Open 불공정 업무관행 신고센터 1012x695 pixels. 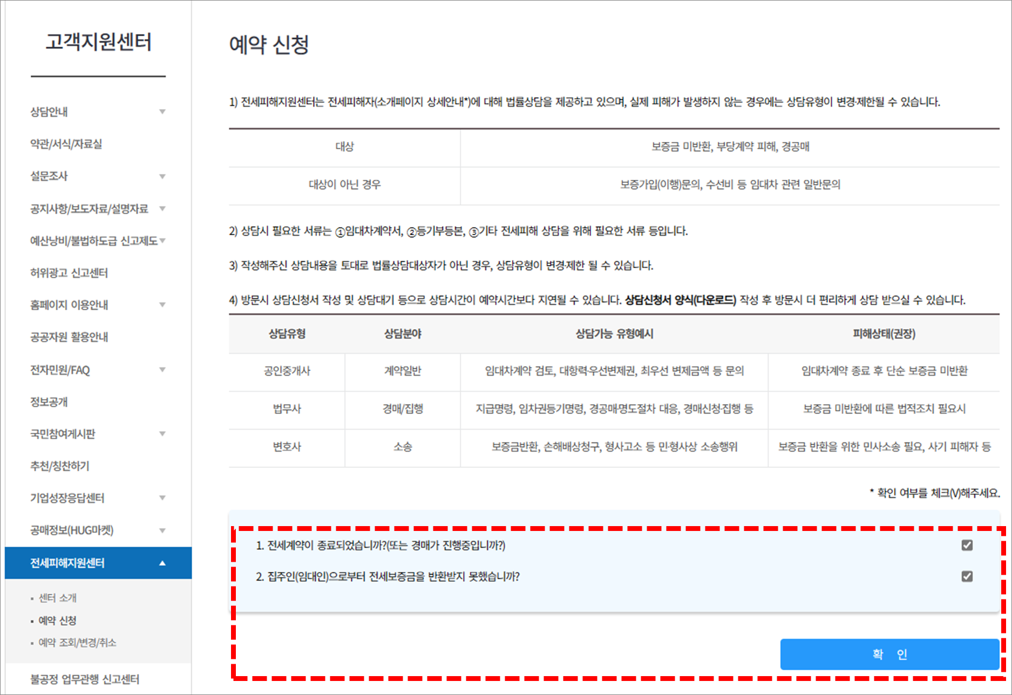85,679
